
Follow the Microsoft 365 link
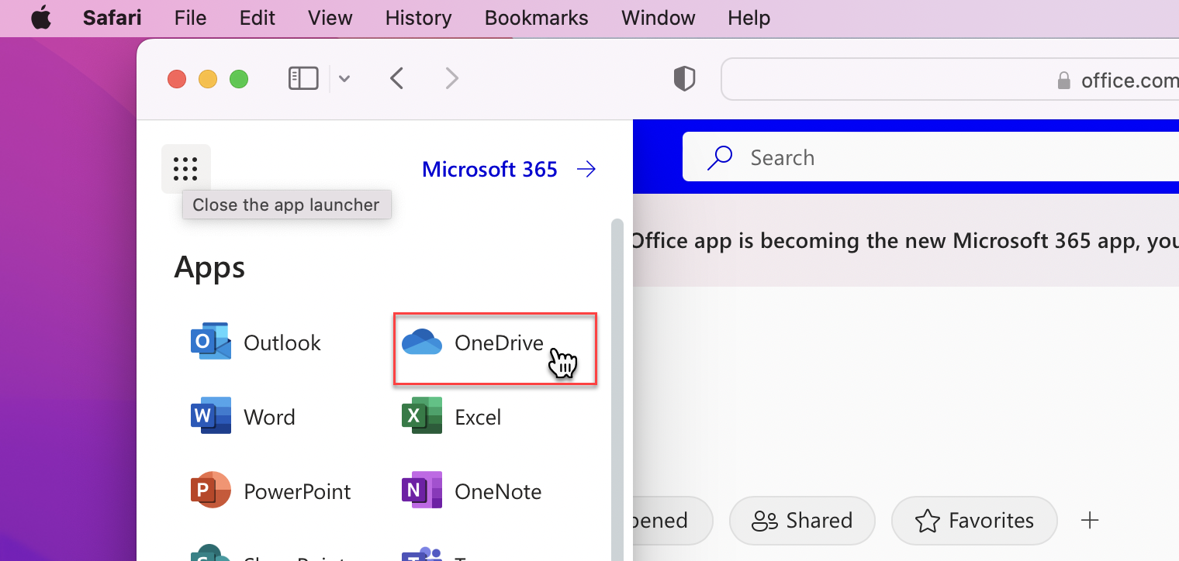509,169
